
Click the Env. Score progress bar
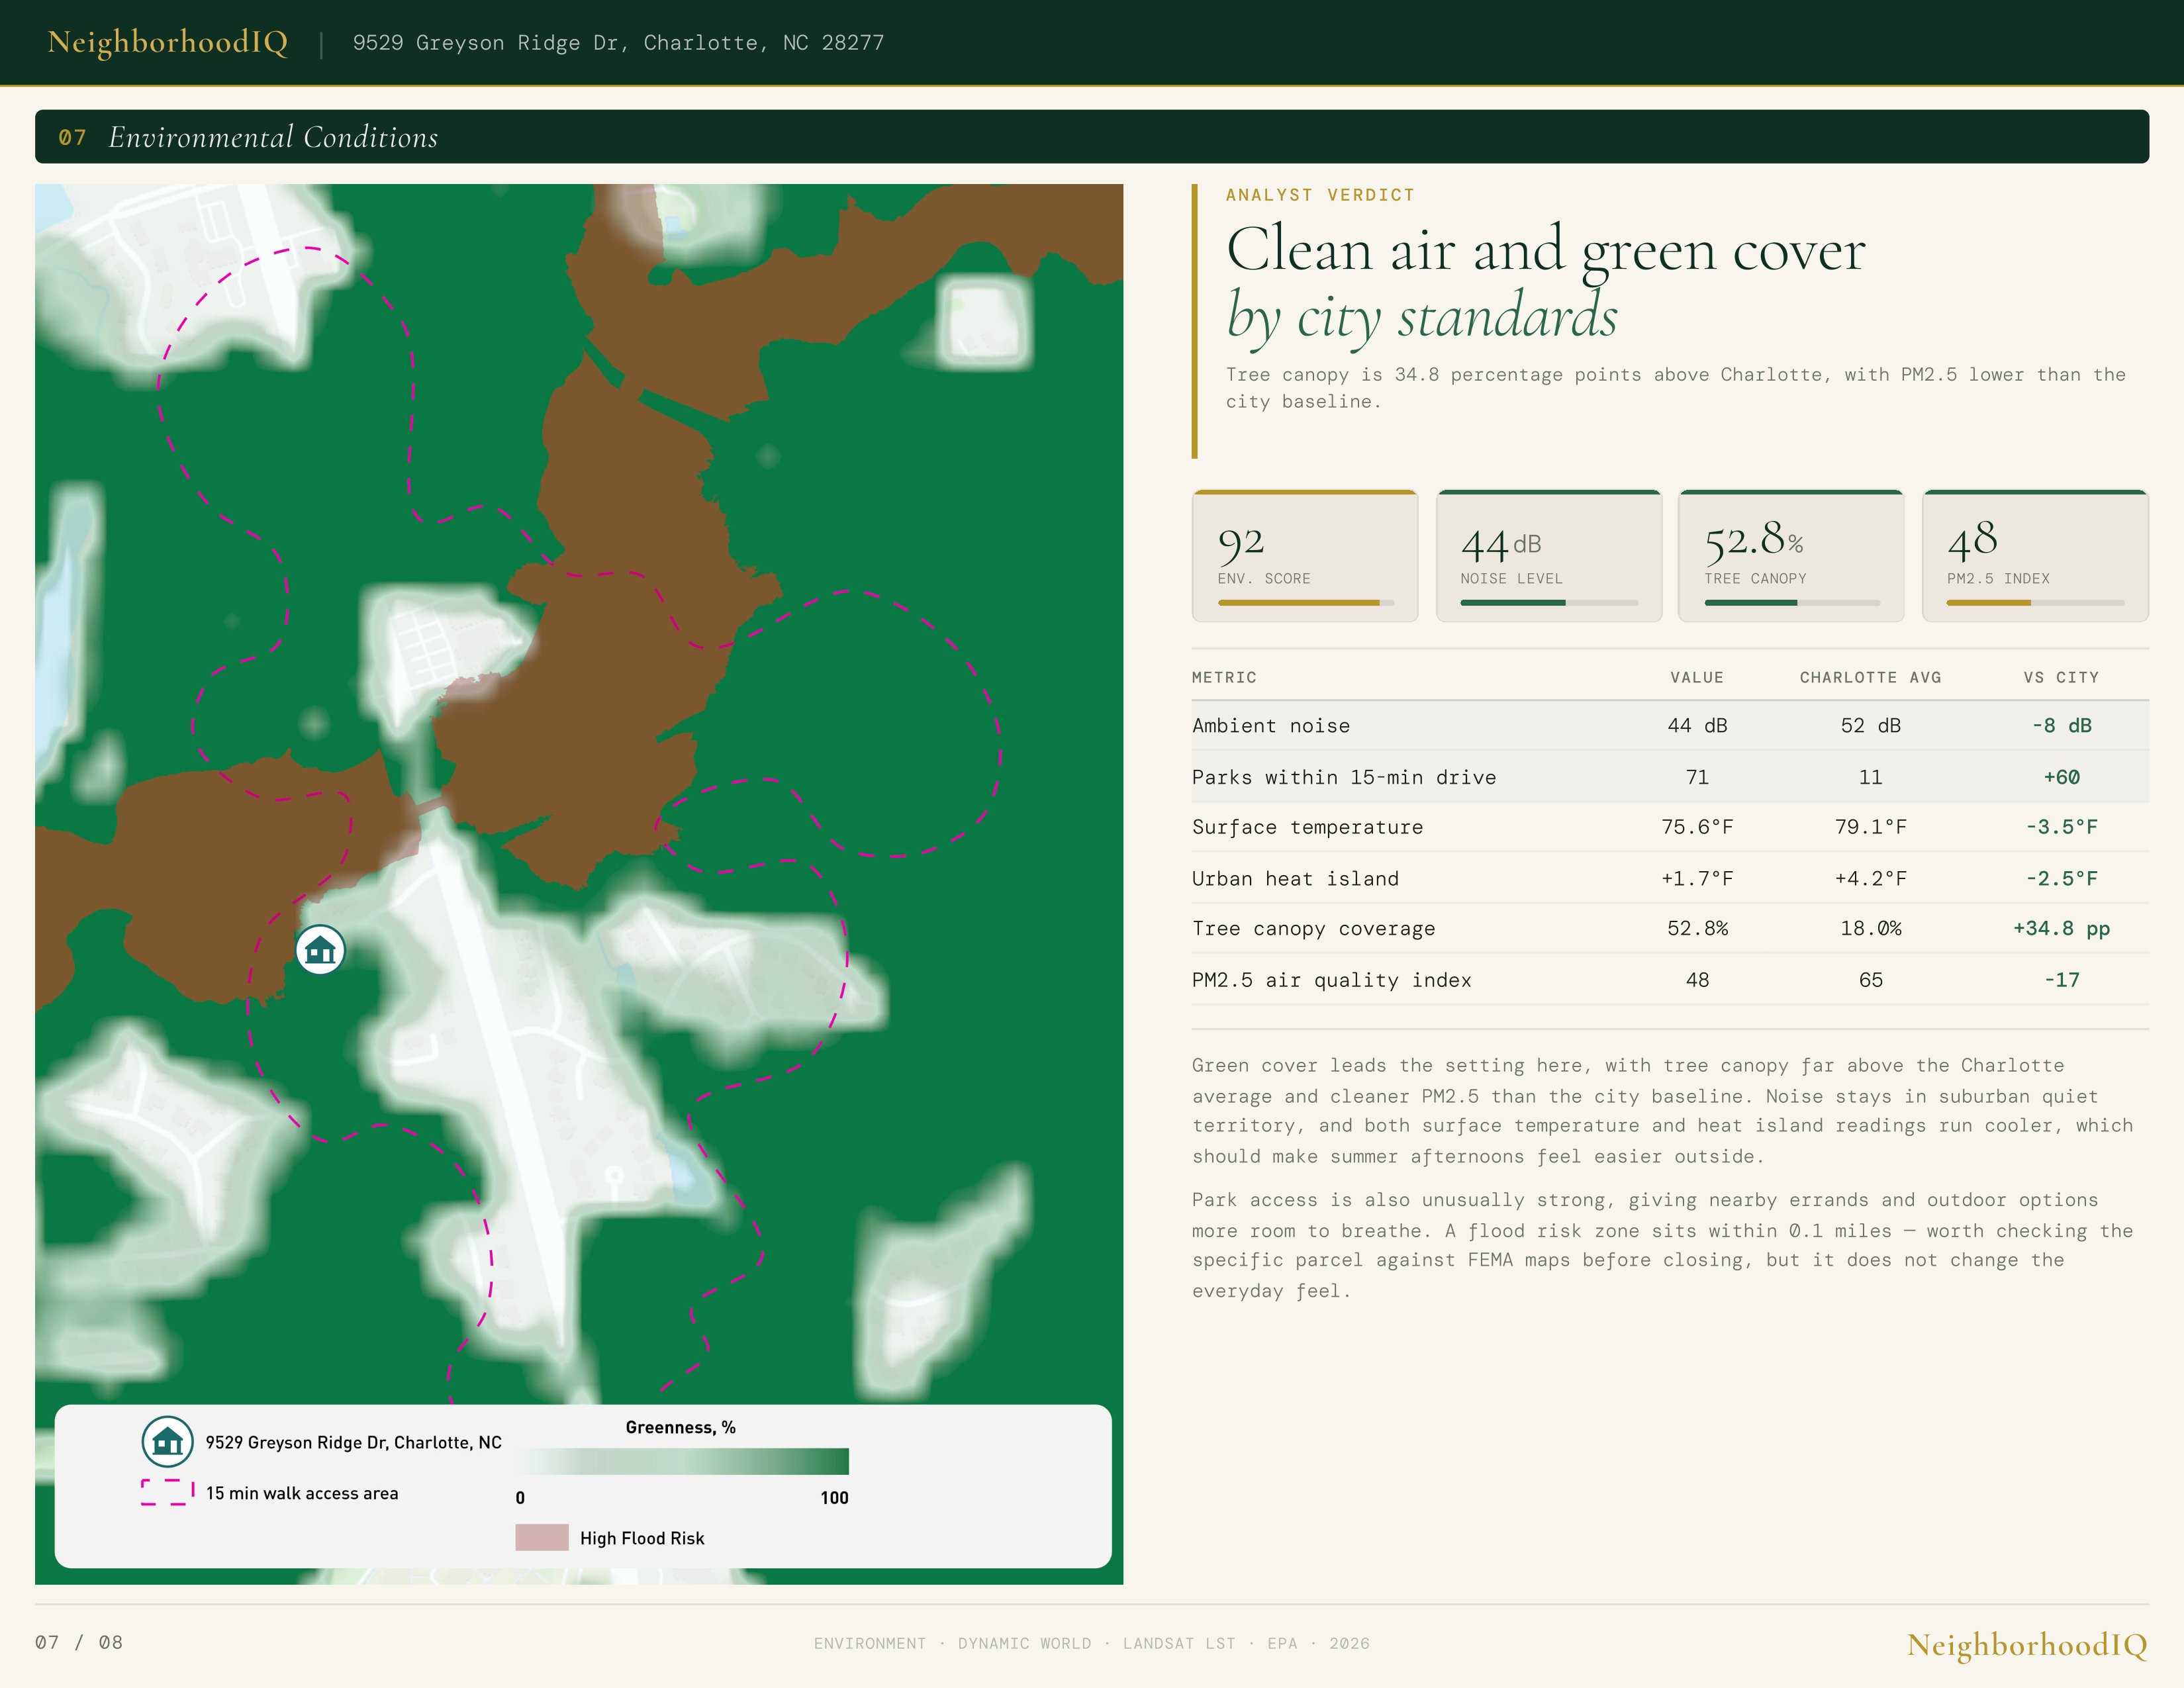1305,603
